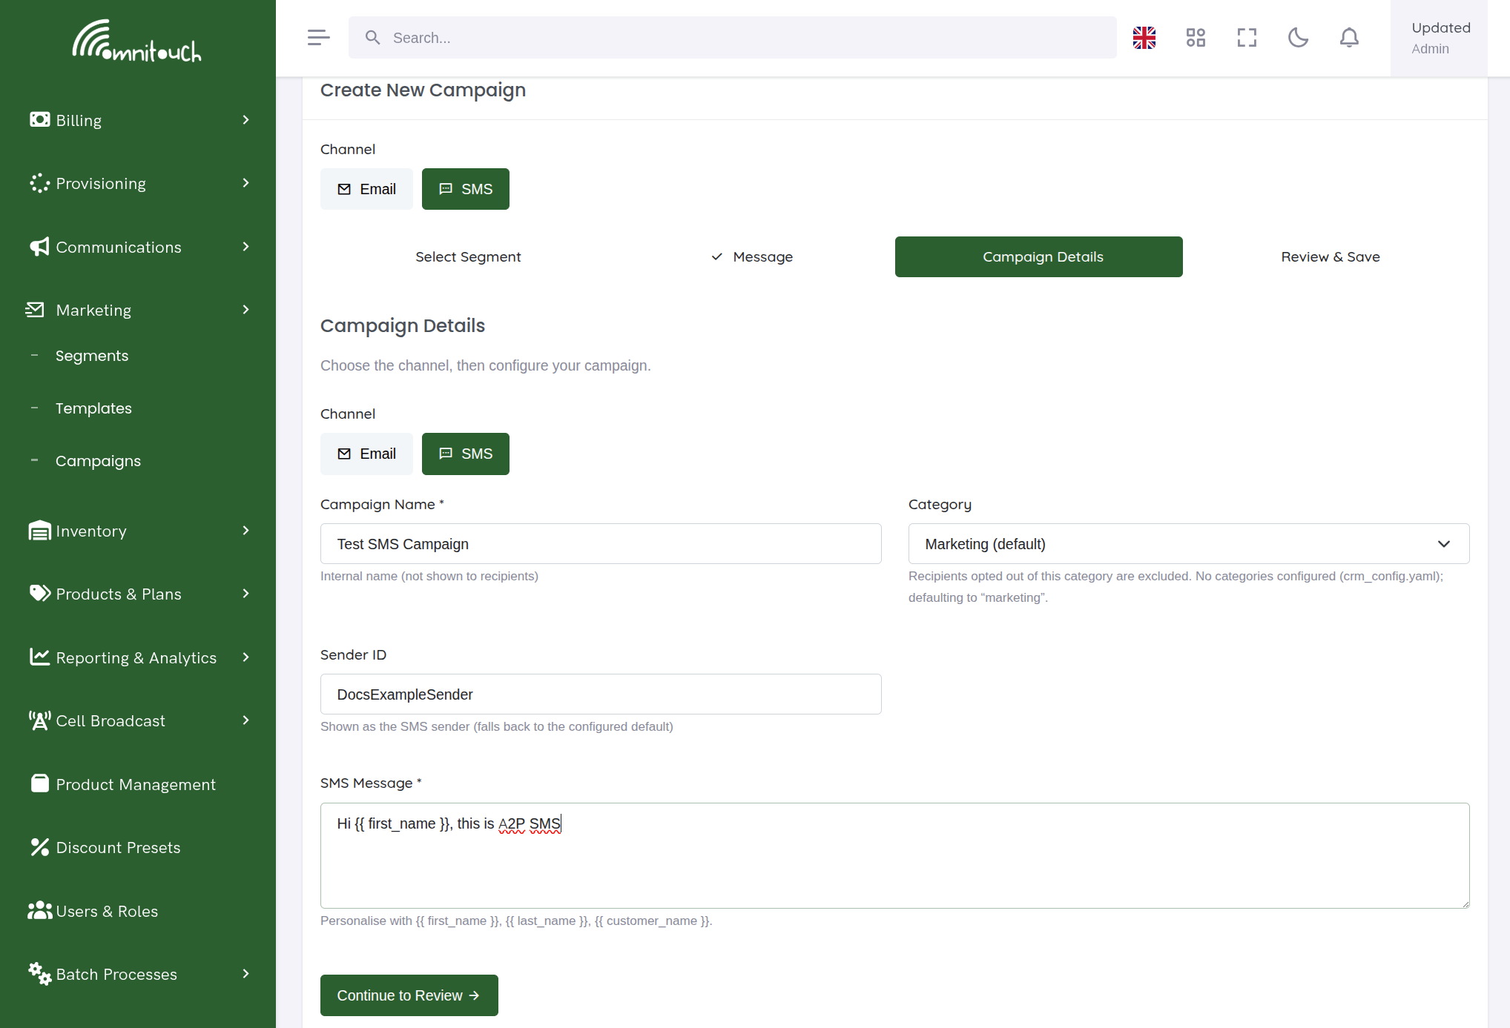The width and height of the screenshot is (1510, 1028).
Task: Collapse sidebar with hamburger icon
Action: click(318, 38)
